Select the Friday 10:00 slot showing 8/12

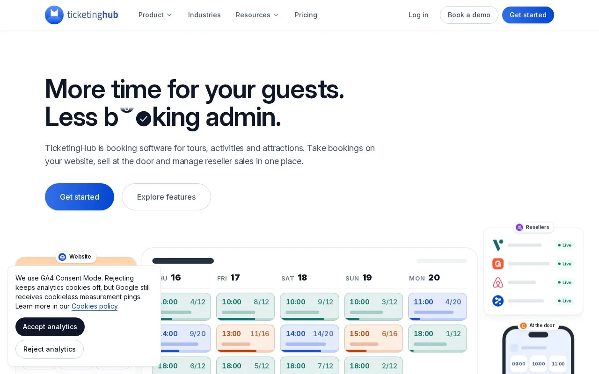click(x=245, y=307)
